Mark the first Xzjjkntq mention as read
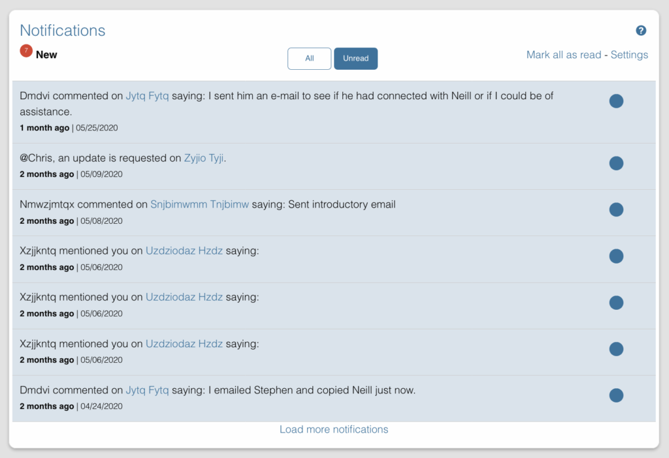This screenshot has height=458, width=669. point(616,256)
